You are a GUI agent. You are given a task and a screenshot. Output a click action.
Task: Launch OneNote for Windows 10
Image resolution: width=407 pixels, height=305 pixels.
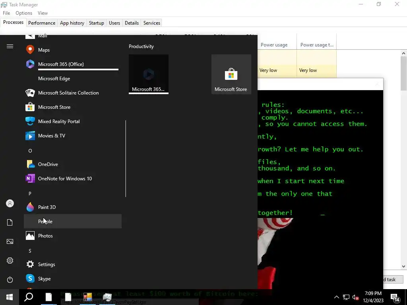(x=73, y=178)
